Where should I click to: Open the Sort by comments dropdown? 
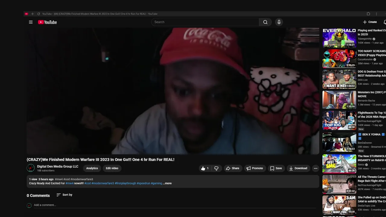65,195
